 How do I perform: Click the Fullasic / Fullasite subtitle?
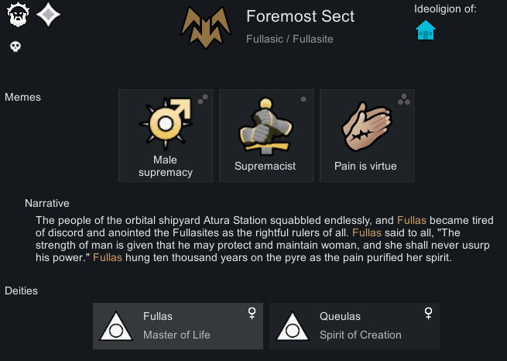coord(289,39)
